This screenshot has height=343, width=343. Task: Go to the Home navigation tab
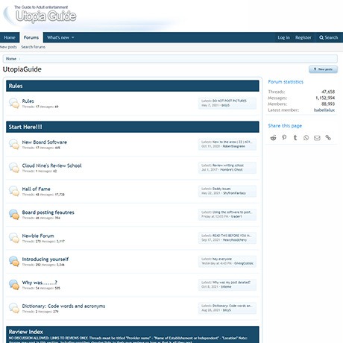pyautogui.click(x=10, y=37)
